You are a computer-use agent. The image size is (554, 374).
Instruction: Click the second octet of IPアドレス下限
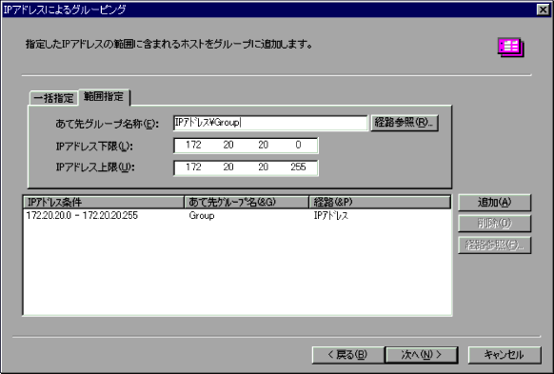tap(228, 146)
